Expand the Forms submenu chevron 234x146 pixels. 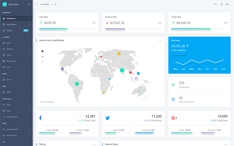click(29, 80)
